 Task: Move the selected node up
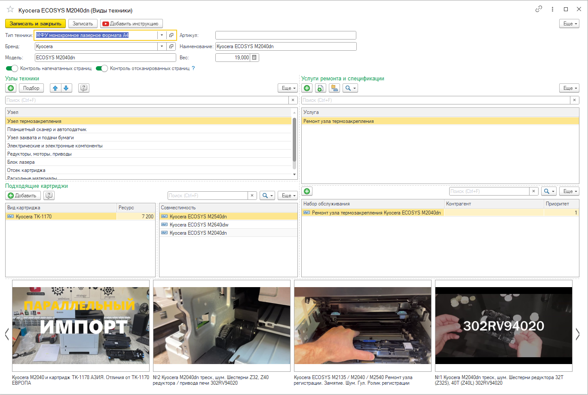(x=55, y=88)
